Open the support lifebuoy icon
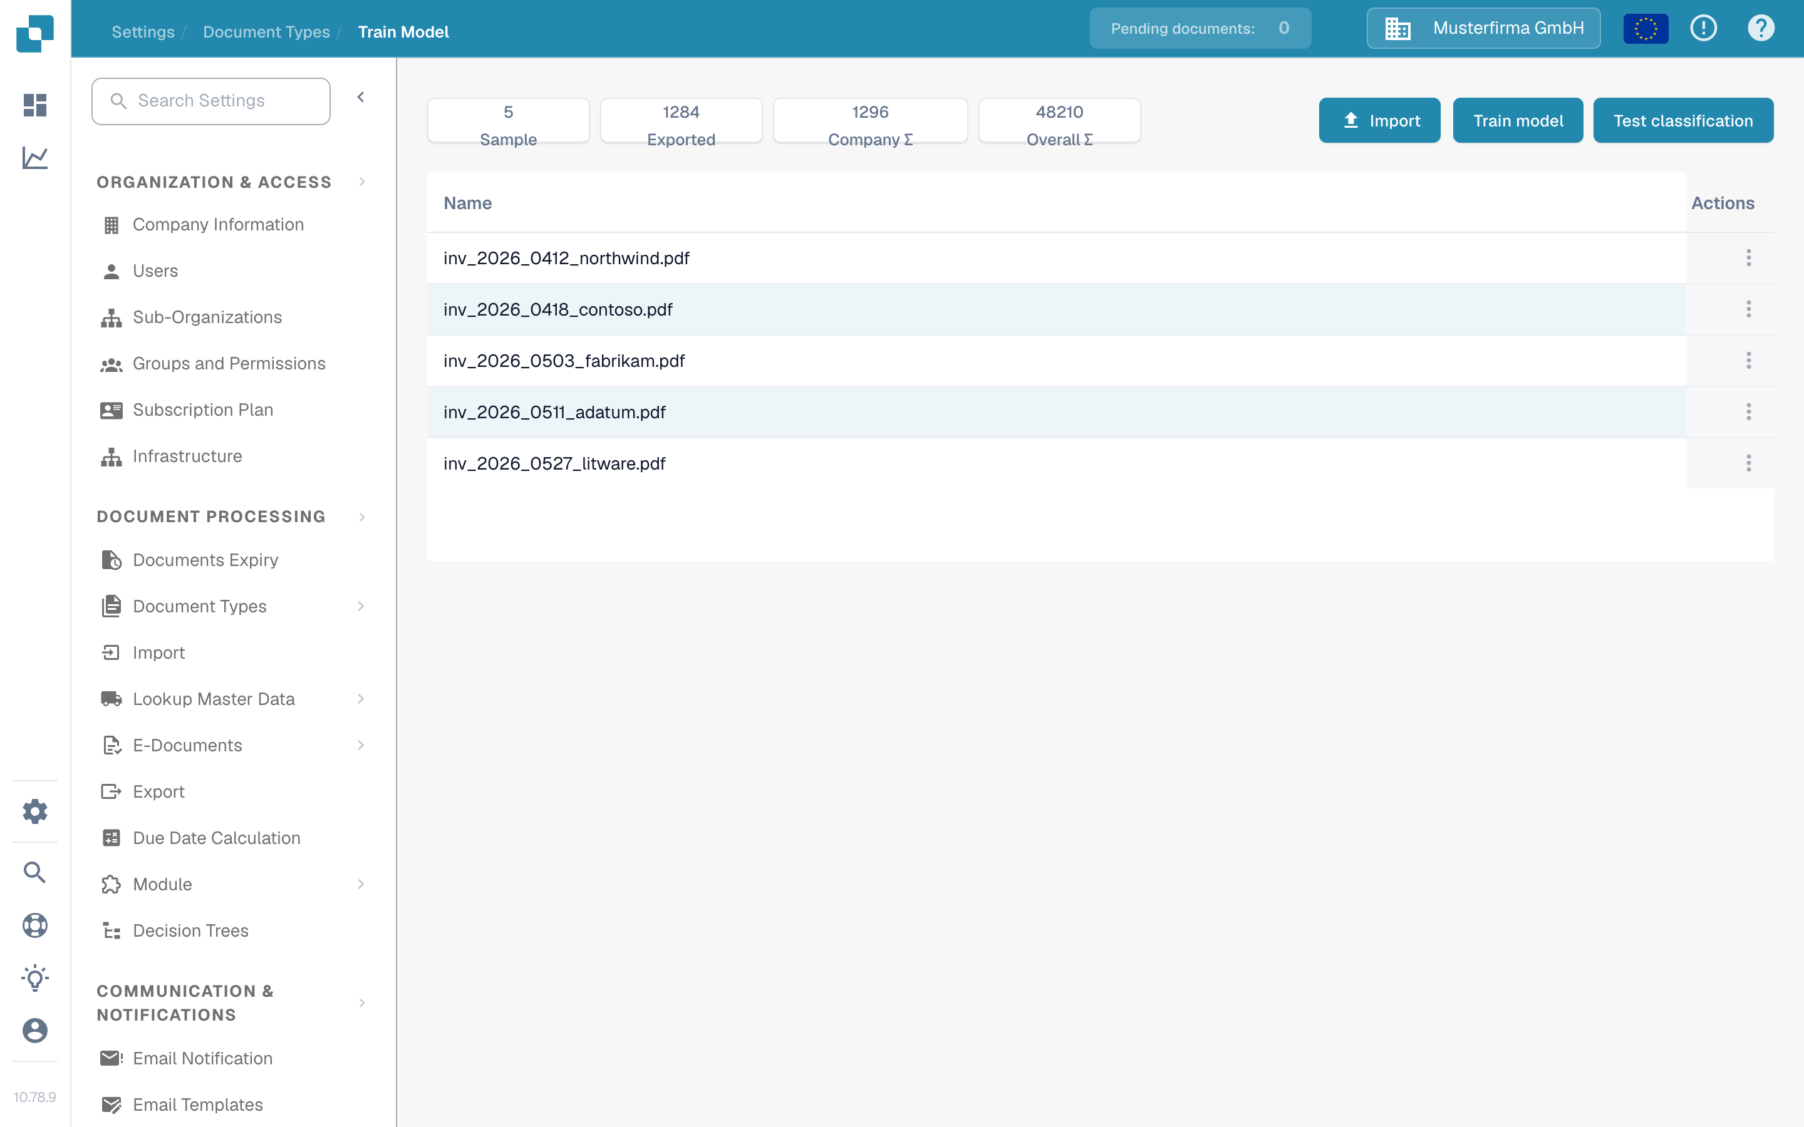 [x=35, y=925]
